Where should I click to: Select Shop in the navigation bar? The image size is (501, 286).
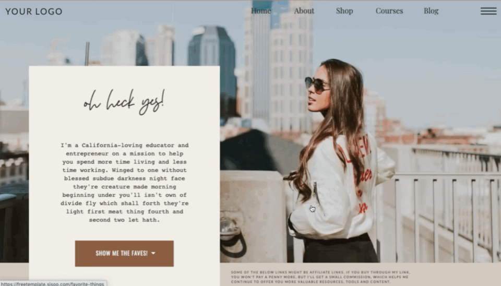tap(344, 11)
